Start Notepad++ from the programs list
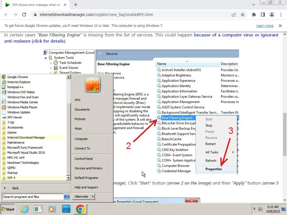The height and width of the screenshot is (215, 287). click(x=15, y=87)
